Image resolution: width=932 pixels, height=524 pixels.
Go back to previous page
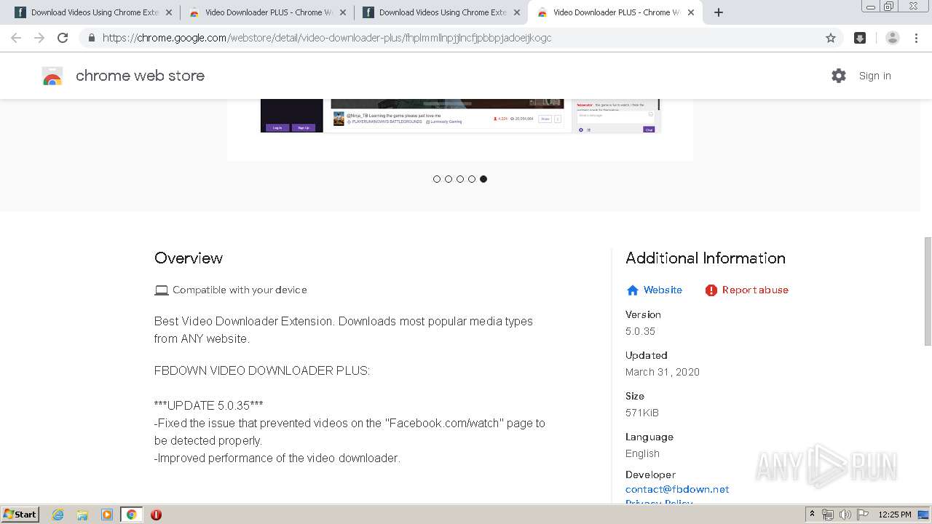pyautogui.click(x=16, y=38)
